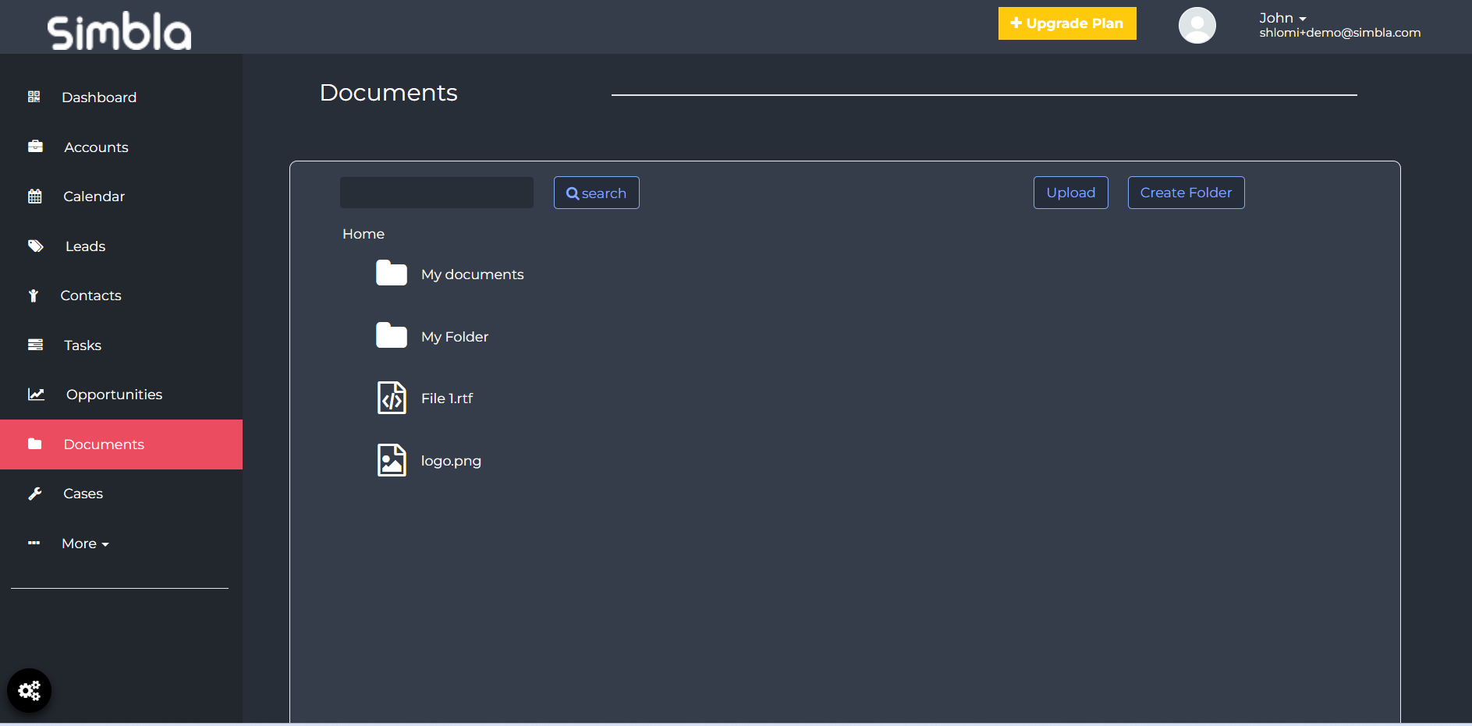Viewport: 1472px width, 726px height.
Task: Click the Documents folder icon in sidebar
Action: [x=35, y=444]
